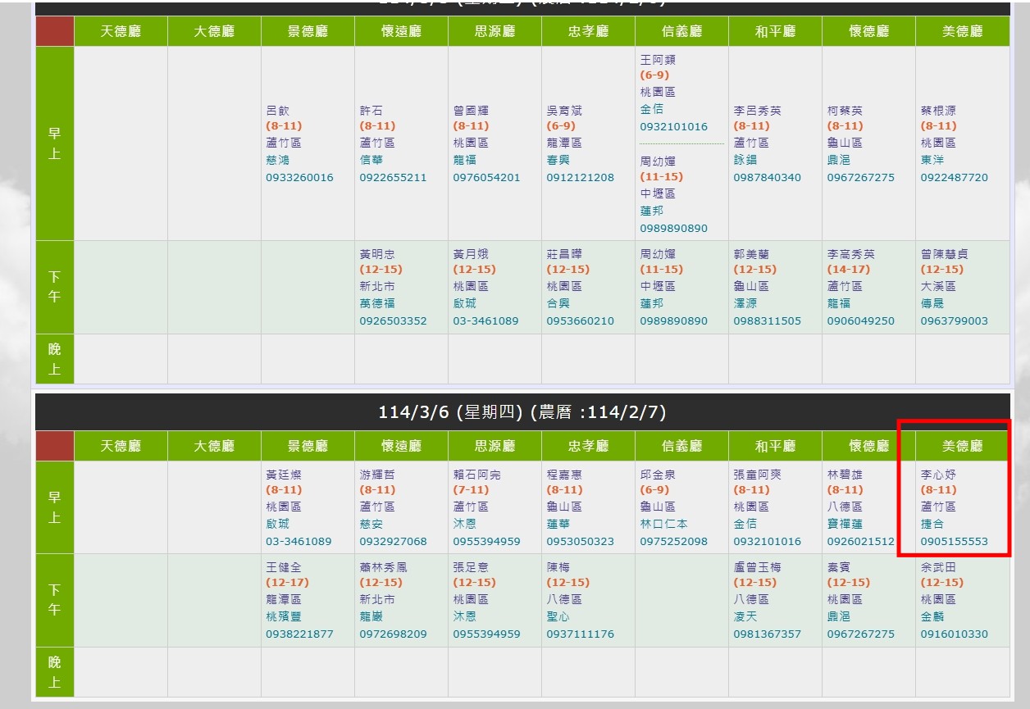Open the 李心妤 entry highlighted in red

click(x=938, y=475)
